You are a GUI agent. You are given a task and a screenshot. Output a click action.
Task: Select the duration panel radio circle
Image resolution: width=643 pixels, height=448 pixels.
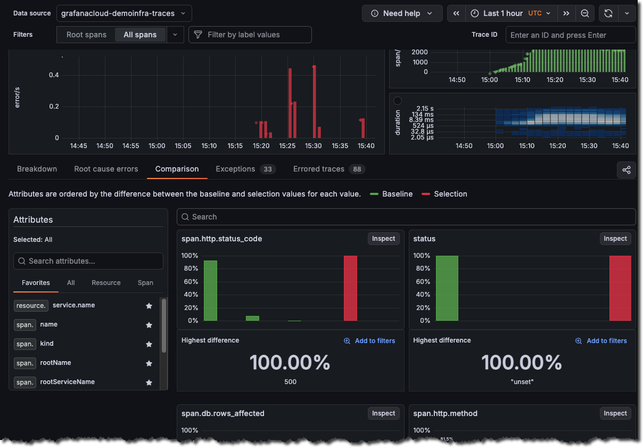398,101
